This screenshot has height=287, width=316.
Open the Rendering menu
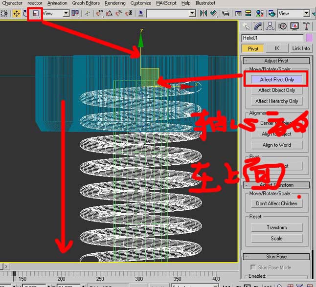pos(115,3)
